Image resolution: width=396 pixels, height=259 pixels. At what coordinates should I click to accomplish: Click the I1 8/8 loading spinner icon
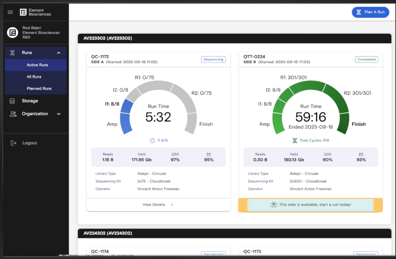[x=152, y=140]
